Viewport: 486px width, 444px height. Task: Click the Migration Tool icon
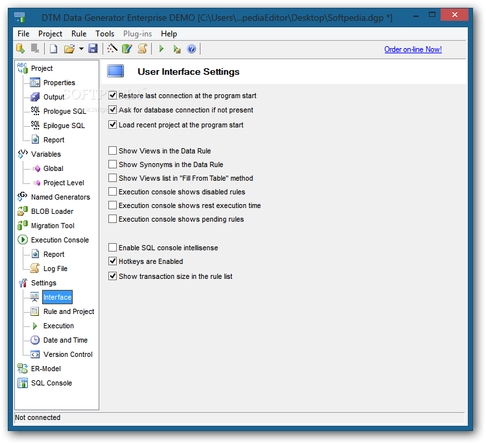pyautogui.click(x=23, y=226)
